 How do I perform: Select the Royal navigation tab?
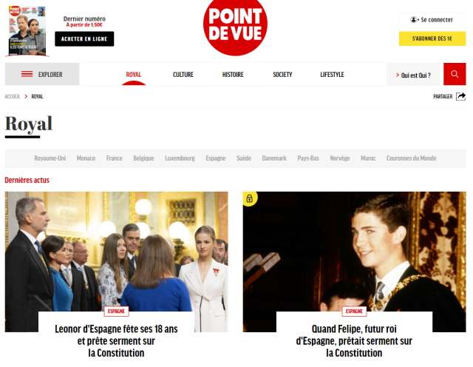coord(134,74)
